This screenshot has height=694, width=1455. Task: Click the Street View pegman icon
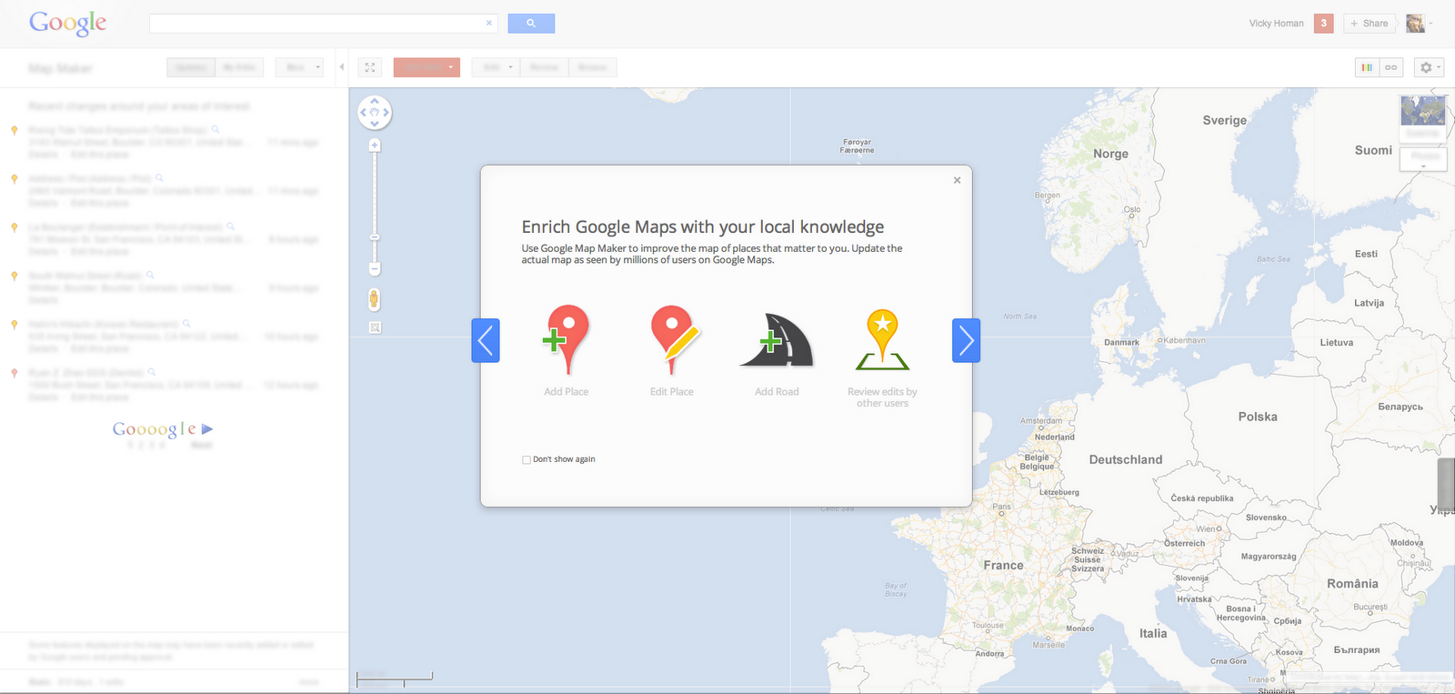point(375,298)
